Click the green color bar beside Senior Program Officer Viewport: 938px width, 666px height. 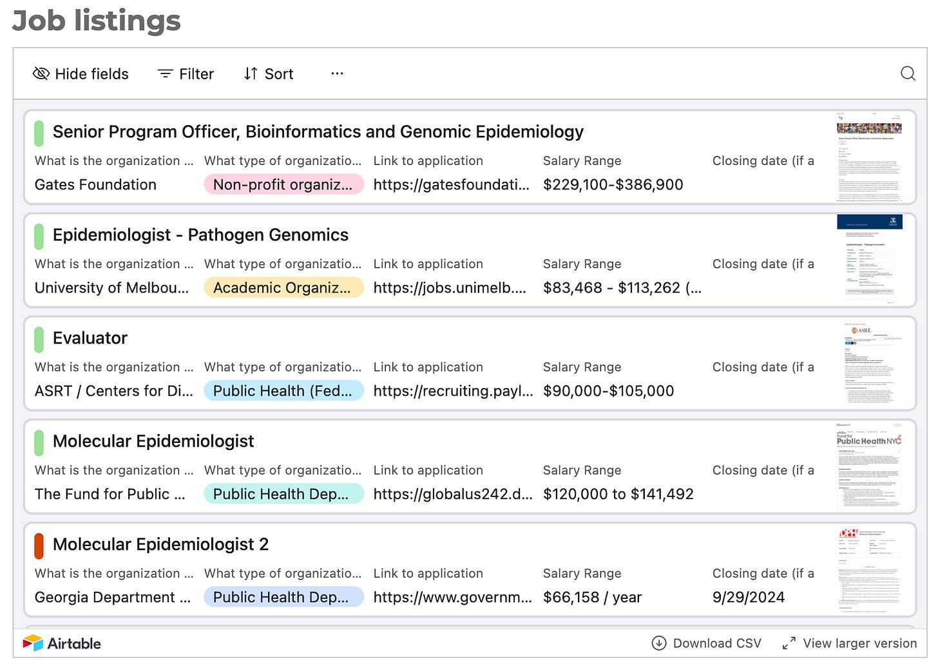point(39,133)
